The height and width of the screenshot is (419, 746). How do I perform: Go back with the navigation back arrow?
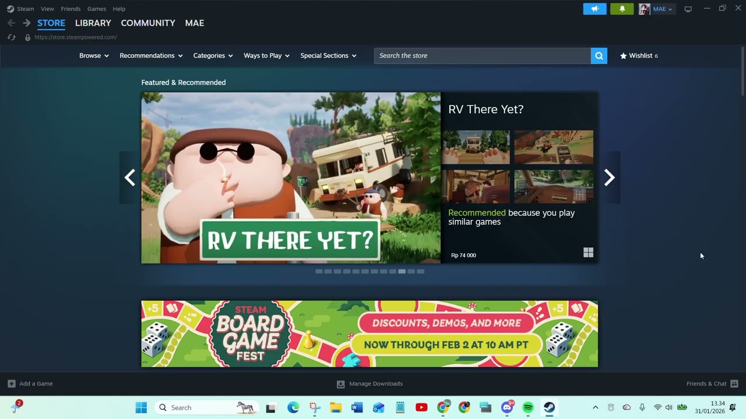(x=11, y=23)
